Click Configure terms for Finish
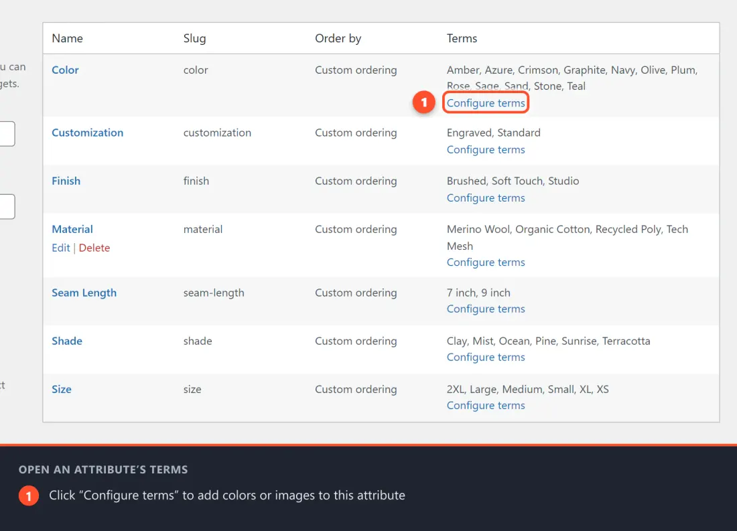 486,198
